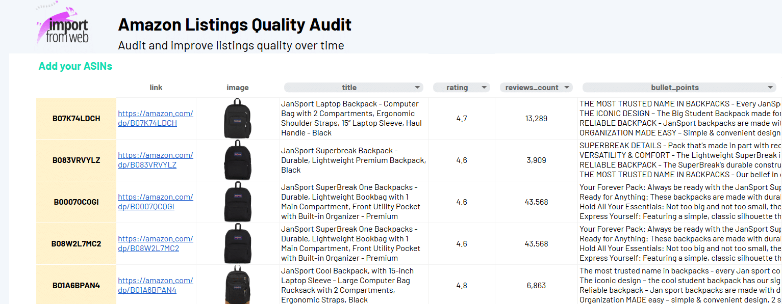Click the B08W2L7MC2 product link
This screenshot has height=304, width=782.
point(155,243)
